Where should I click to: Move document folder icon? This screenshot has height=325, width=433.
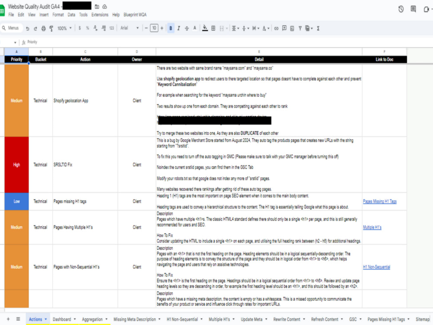pos(97,6)
